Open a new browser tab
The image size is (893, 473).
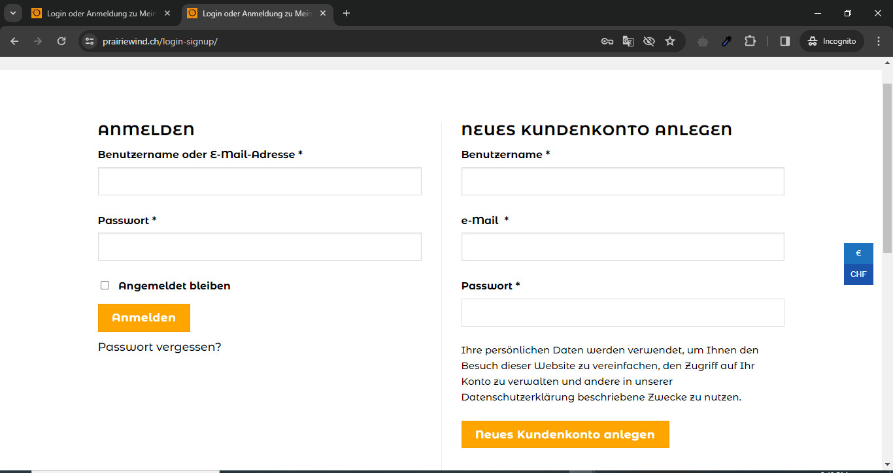click(x=346, y=13)
